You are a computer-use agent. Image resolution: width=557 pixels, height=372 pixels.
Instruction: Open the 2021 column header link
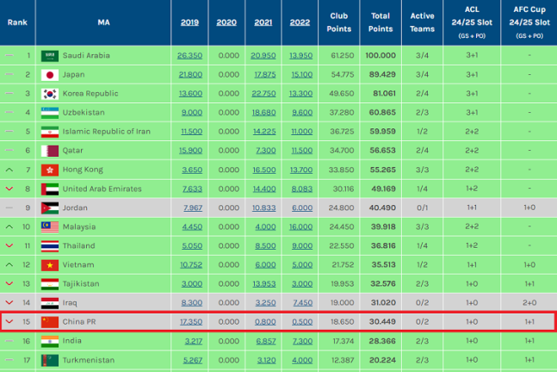pos(263,22)
